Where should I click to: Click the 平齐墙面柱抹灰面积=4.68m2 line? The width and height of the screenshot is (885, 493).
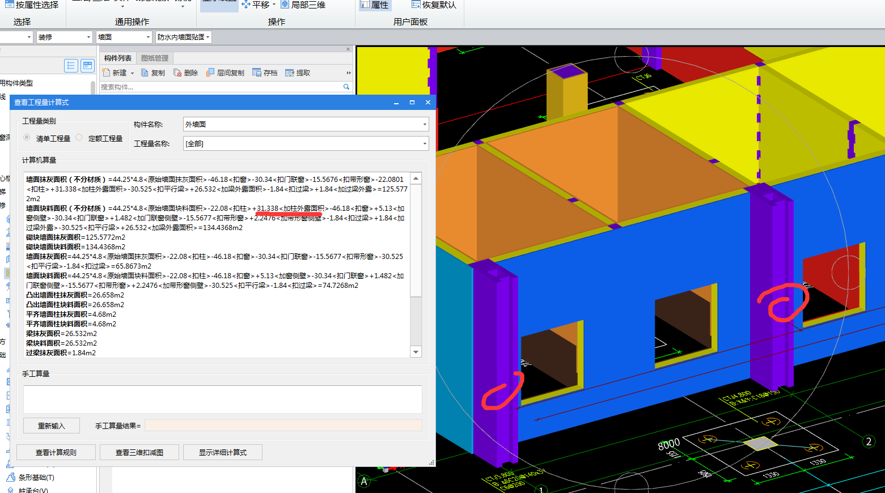(x=71, y=314)
